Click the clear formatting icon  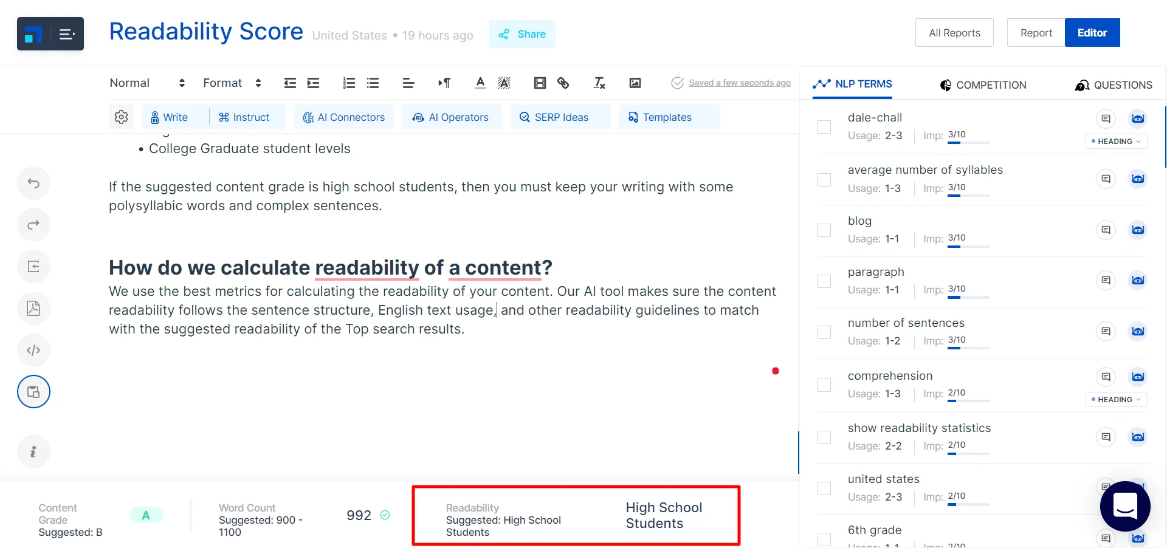[599, 83]
